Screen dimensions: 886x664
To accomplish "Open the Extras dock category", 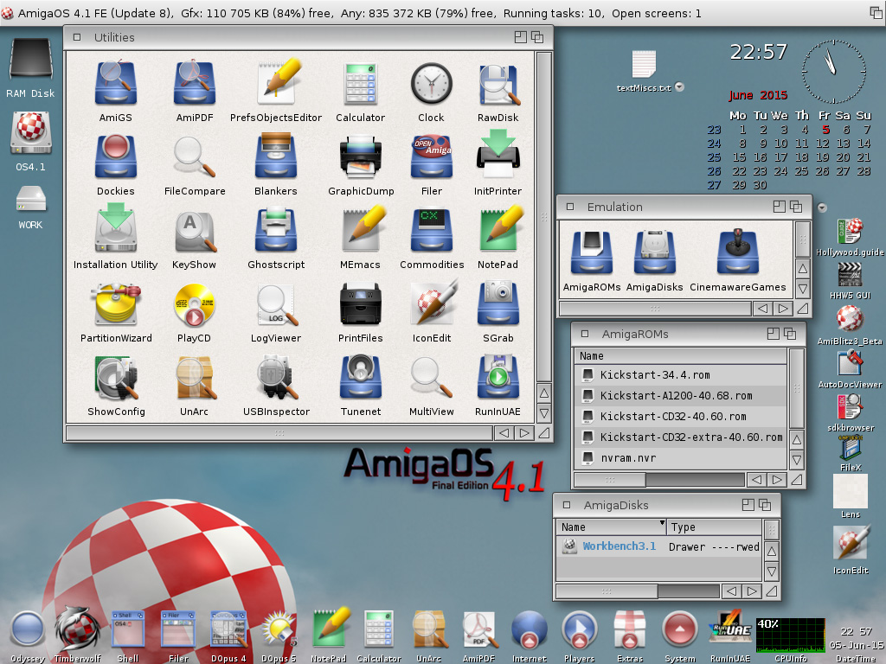I will pos(629,631).
